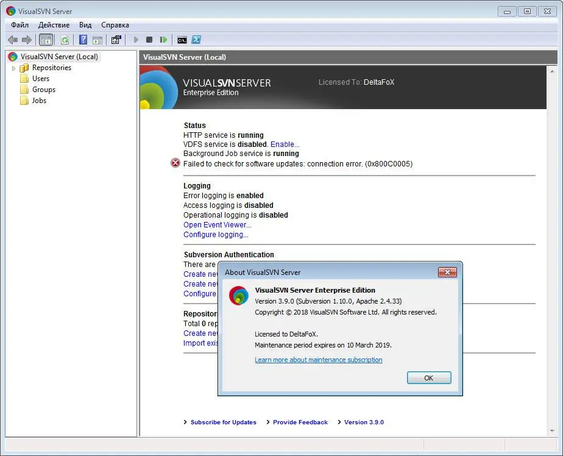Click the 'Licensed To: DeltaFoX' header text
The width and height of the screenshot is (563, 456).
356,82
